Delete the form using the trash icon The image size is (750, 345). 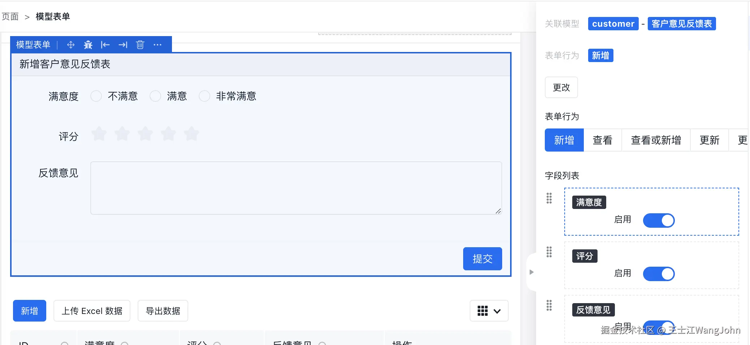(x=140, y=44)
